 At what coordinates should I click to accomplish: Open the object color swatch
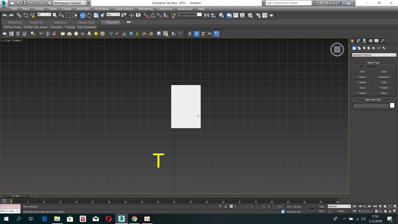(x=392, y=105)
